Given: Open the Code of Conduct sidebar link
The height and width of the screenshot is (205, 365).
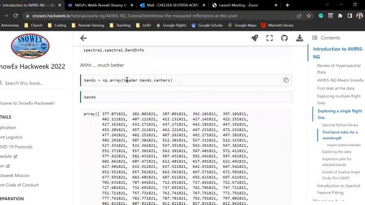Looking at the screenshot, I should (x=19, y=184).
